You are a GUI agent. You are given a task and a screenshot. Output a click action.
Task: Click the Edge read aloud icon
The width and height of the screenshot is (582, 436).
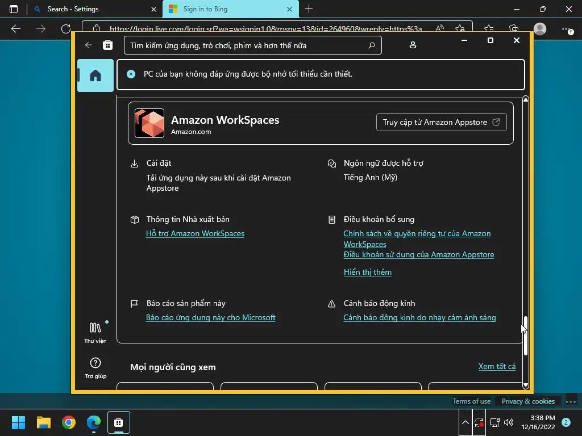click(x=440, y=28)
